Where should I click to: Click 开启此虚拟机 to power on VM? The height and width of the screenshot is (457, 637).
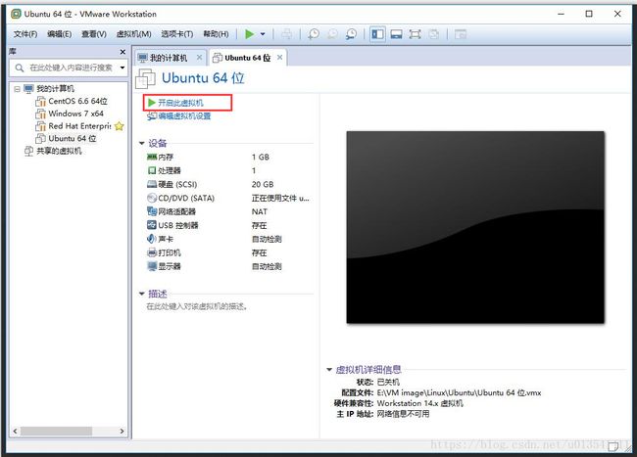[180, 103]
